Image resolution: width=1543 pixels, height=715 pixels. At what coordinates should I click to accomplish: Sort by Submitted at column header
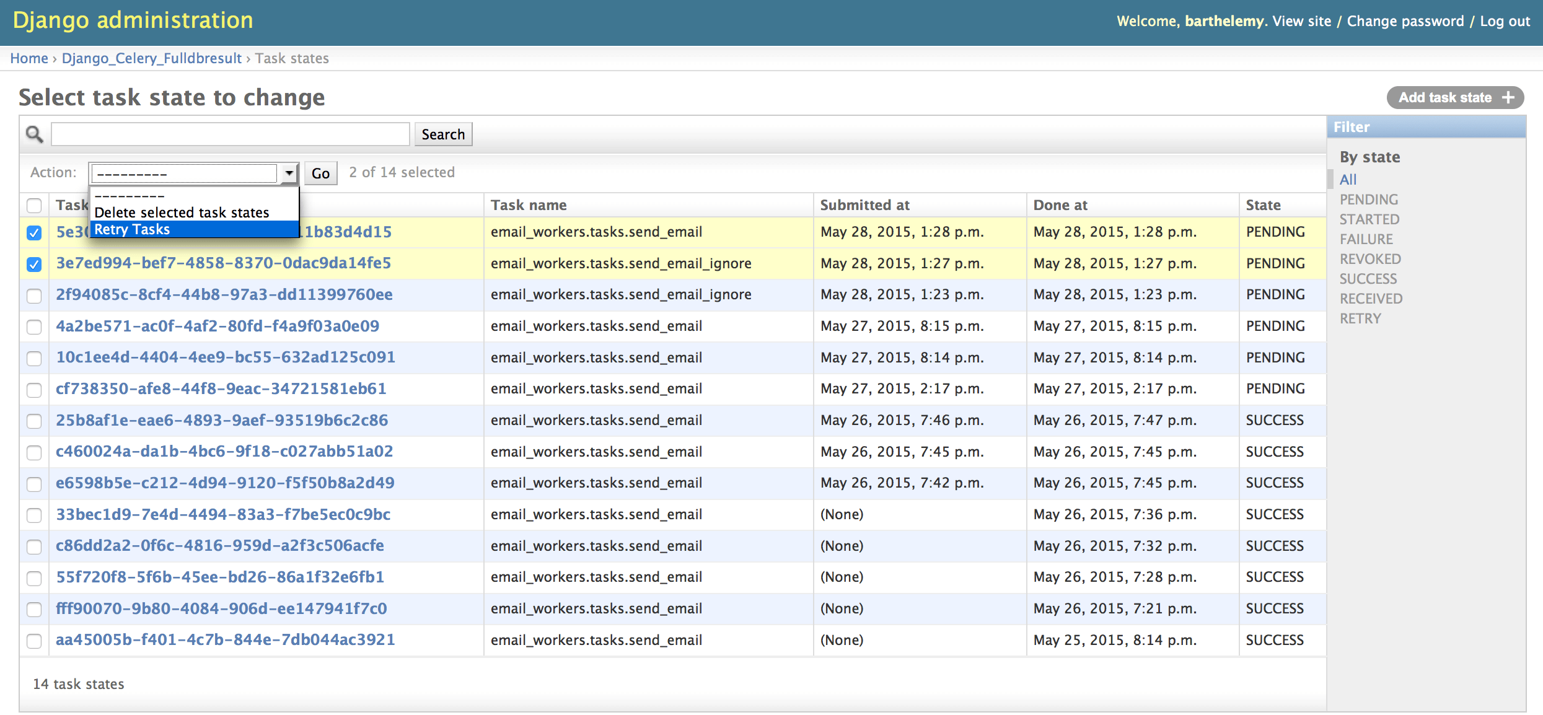864,205
